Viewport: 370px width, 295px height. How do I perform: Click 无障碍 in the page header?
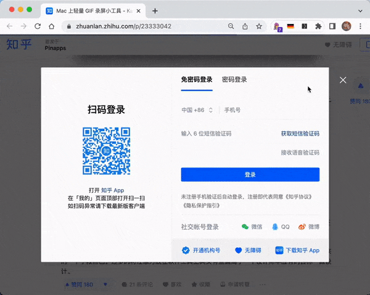pos(338,44)
